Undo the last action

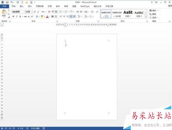(12, 2)
